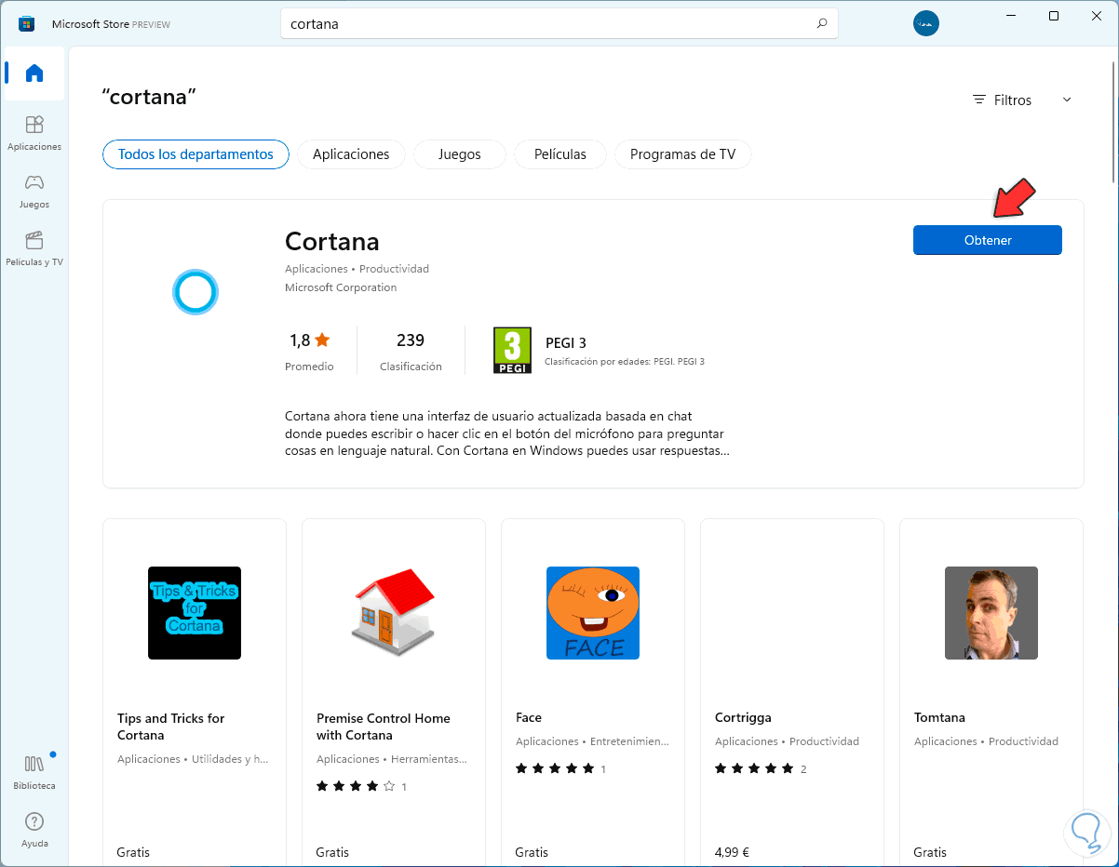This screenshot has width=1119, height=867.
Task: Click the PEGI 3 rating badge
Action: pos(512,350)
